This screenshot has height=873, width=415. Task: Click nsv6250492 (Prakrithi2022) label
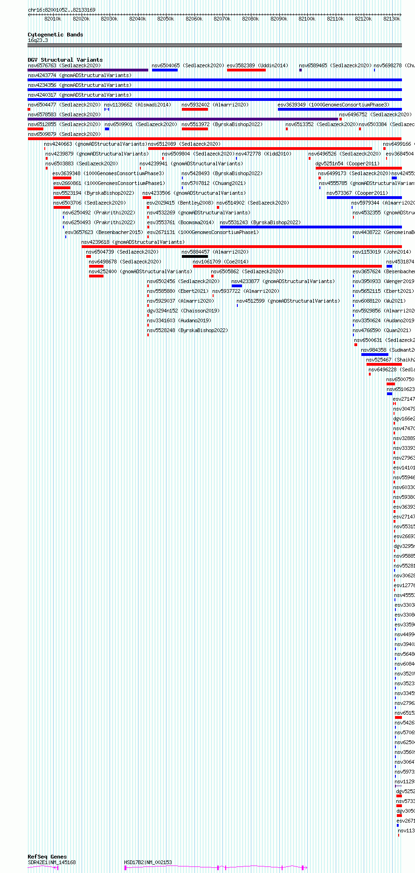point(99,213)
